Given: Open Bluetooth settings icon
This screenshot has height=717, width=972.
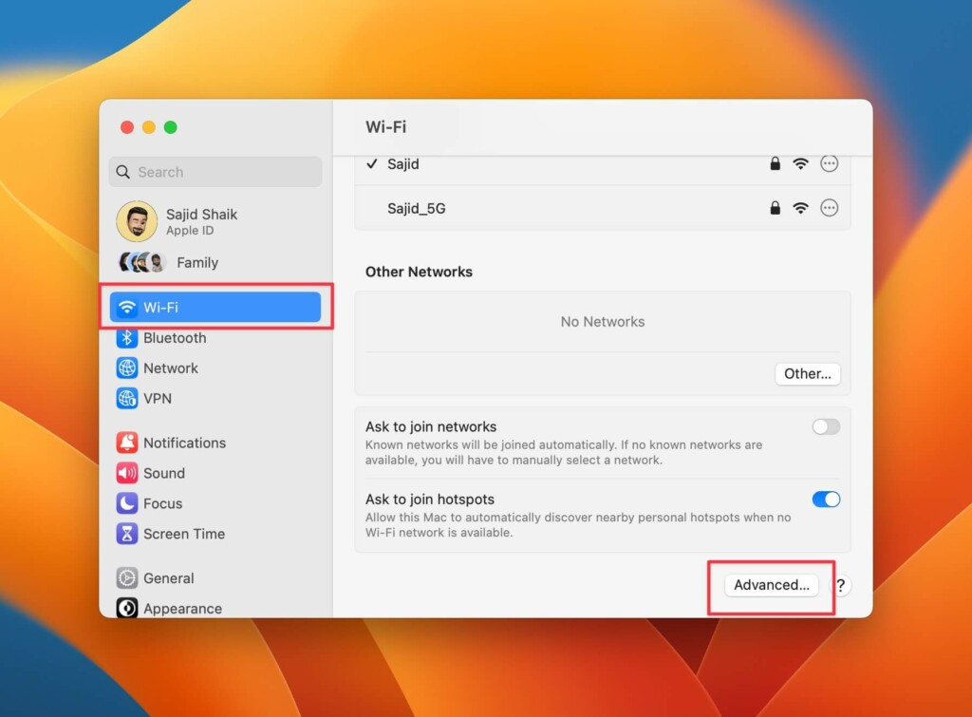Looking at the screenshot, I should pos(127,338).
